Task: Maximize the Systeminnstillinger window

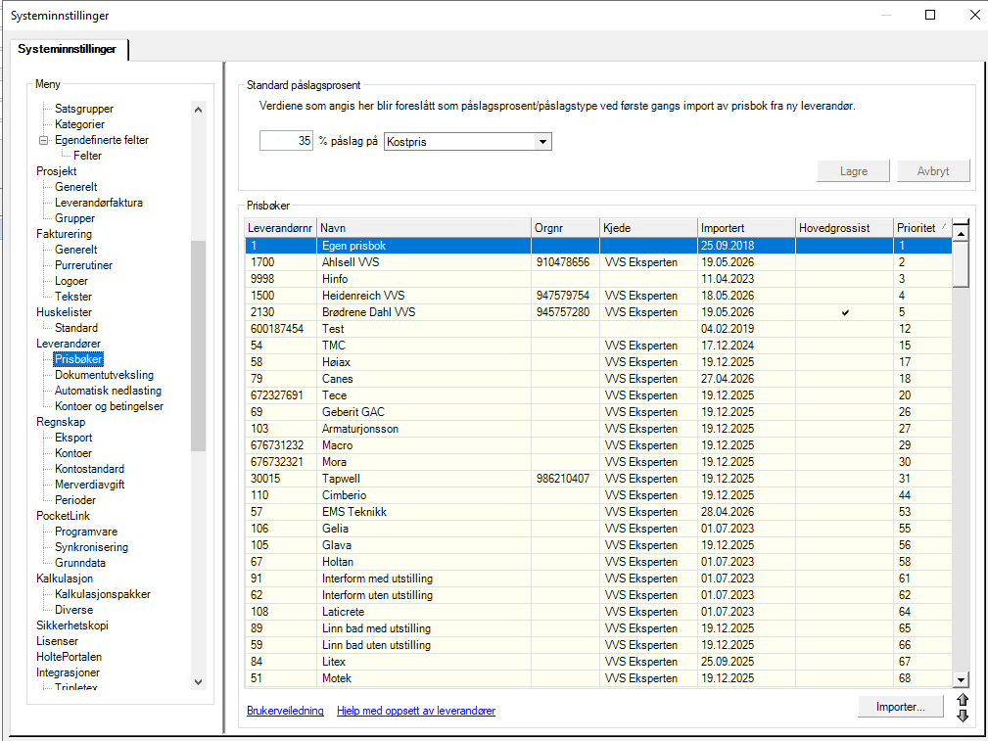Action: pyautogui.click(x=930, y=15)
